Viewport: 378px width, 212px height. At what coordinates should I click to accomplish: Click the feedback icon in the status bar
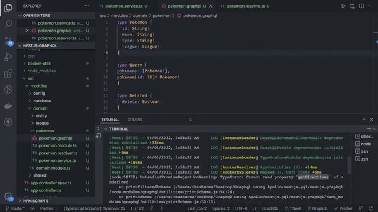[x=361, y=208]
